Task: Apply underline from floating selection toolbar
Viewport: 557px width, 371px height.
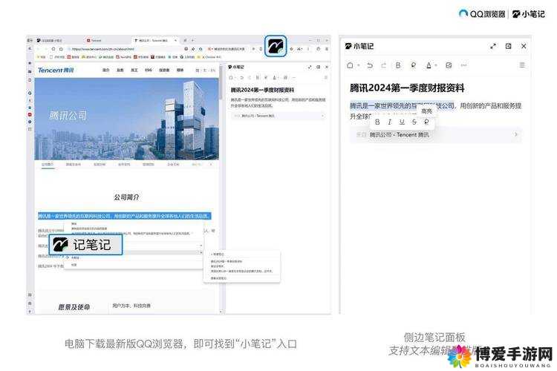Action: 402,122
